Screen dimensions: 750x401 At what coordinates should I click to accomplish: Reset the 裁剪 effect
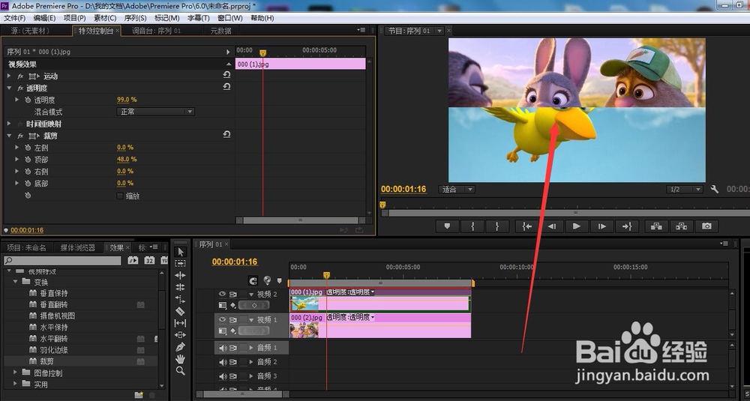(x=226, y=135)
